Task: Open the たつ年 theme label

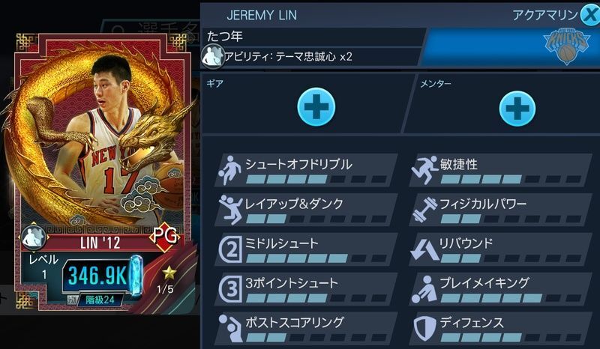Action: point(224,36)
